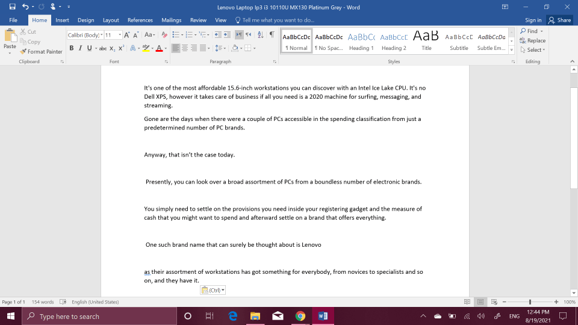Switch to Web Layout view
The height and width of the screenshot is (325, 578).
[494, 302]
